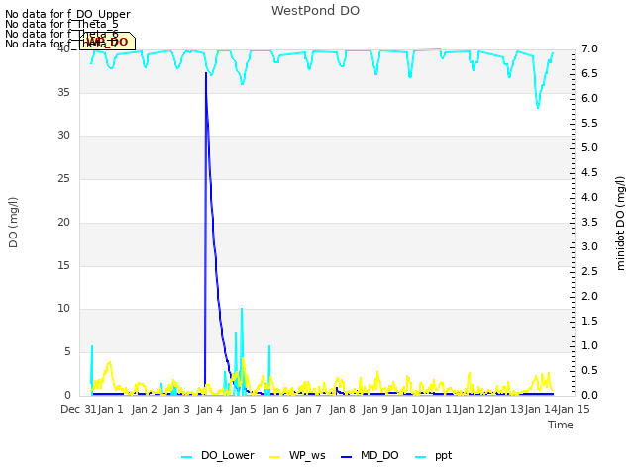Viewport: 634px width, 475px height.
Task: Click the Jan 15 x-axis tick label
Action: pos(574,409)
